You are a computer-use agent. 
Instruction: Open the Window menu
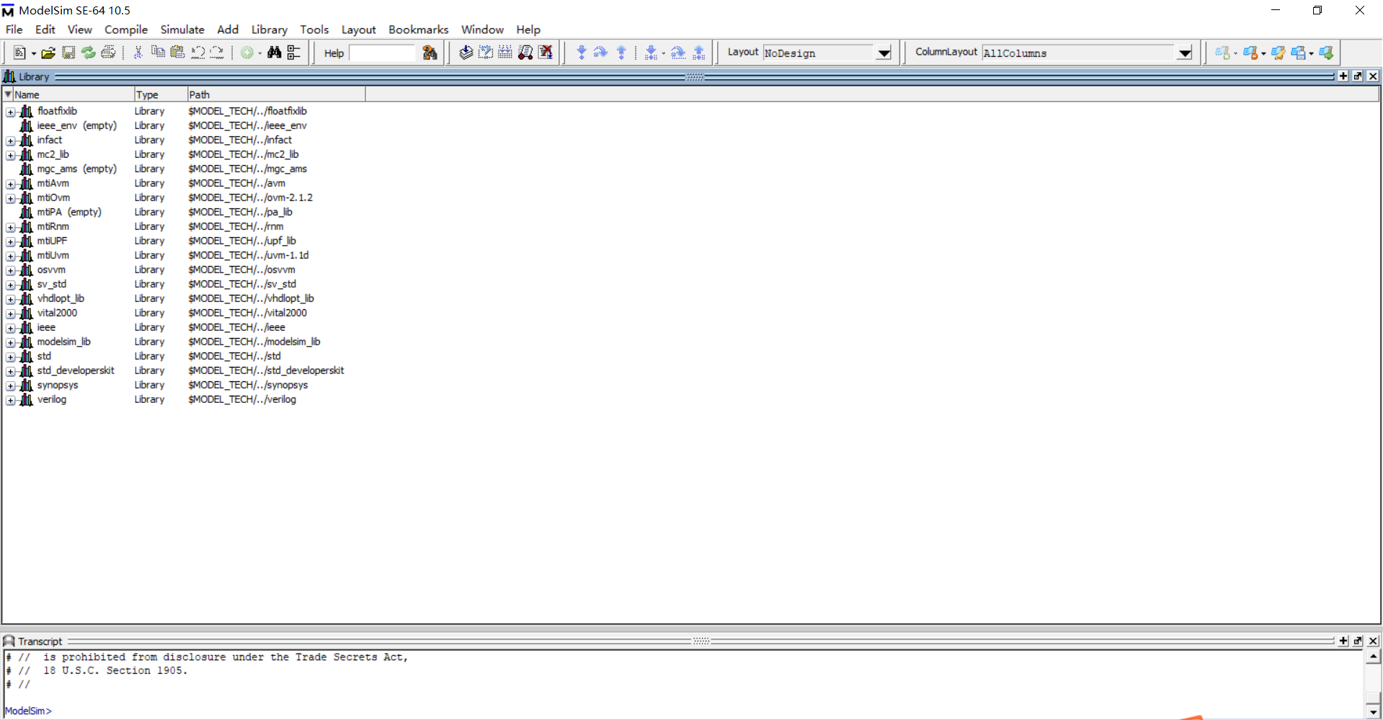click(x=482, y=30)
